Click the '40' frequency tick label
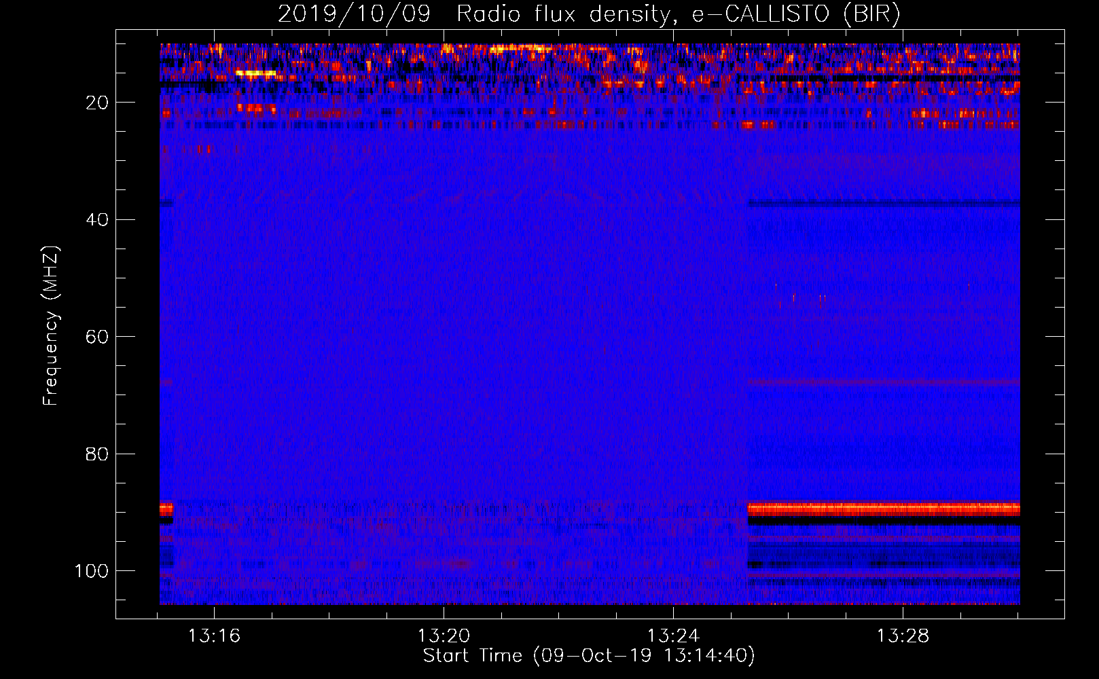The image size is (1099, 679). [97, 219]
